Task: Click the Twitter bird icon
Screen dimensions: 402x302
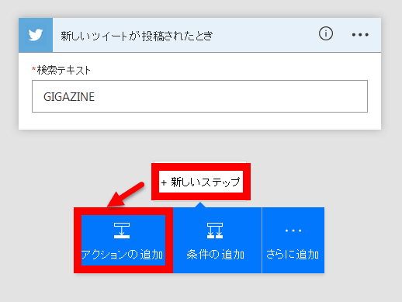Action: 36,35
